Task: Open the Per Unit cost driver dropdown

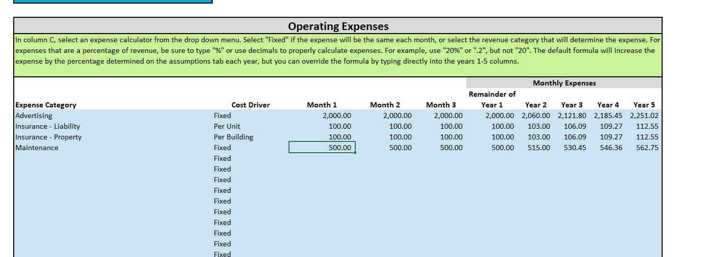Action: (x=250, y=126)
